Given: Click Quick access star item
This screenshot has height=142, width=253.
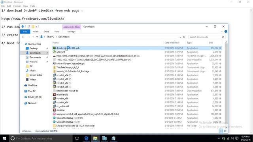Looking at the screenshot, I should (x=34, y=44).
